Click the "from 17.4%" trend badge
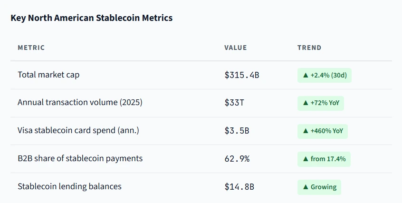The image size is (402, 203). (x=324, y=159)
